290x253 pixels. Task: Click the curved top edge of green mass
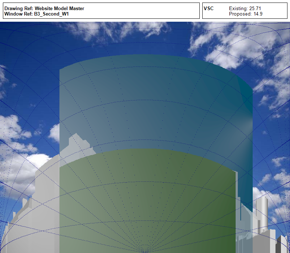click(145, 150)
